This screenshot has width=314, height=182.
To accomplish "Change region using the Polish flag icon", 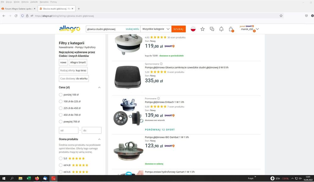I will (x=193, y=29).
